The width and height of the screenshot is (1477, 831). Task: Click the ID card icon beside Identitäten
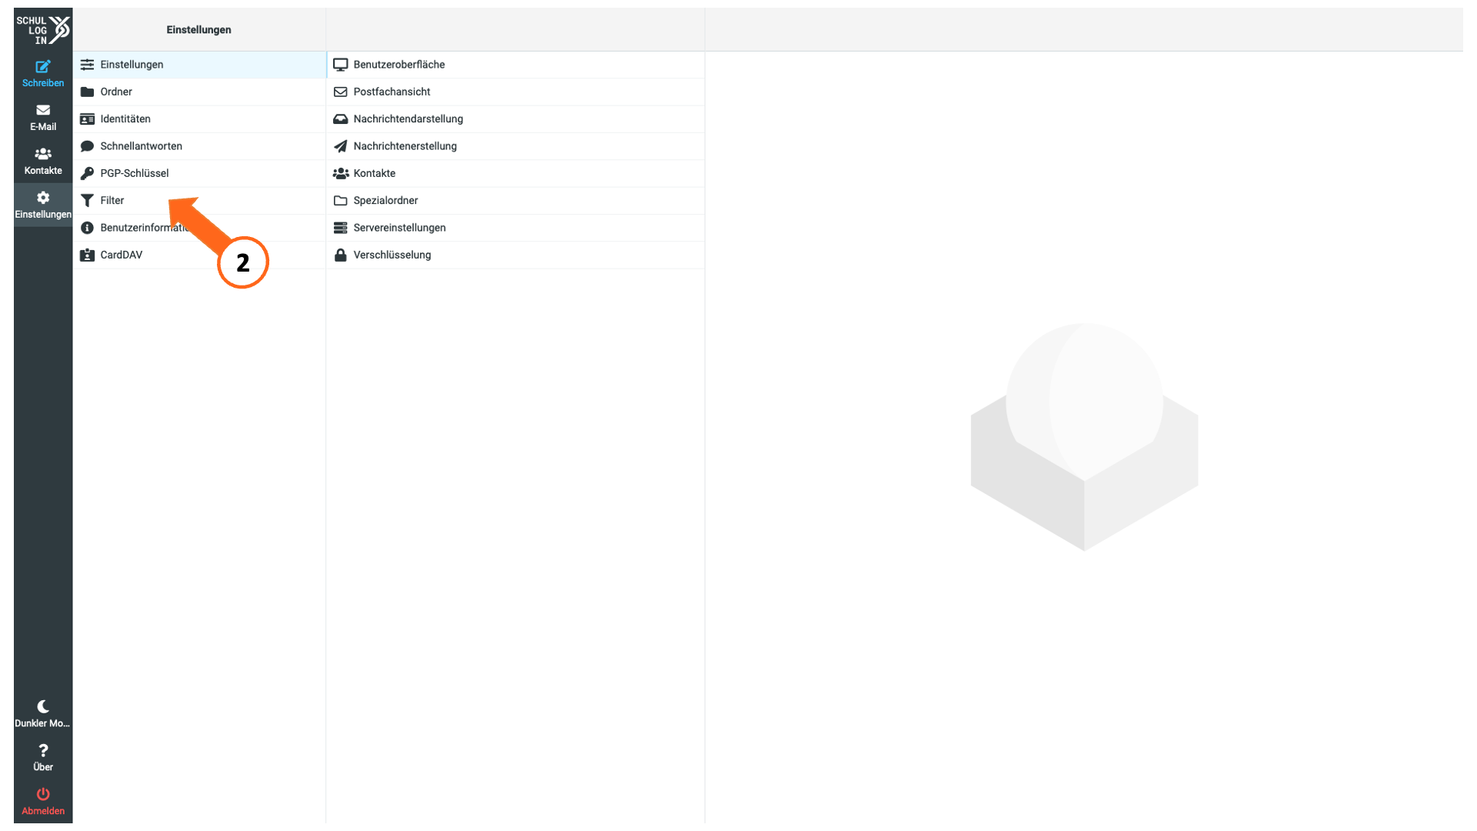tap(87, 119)
